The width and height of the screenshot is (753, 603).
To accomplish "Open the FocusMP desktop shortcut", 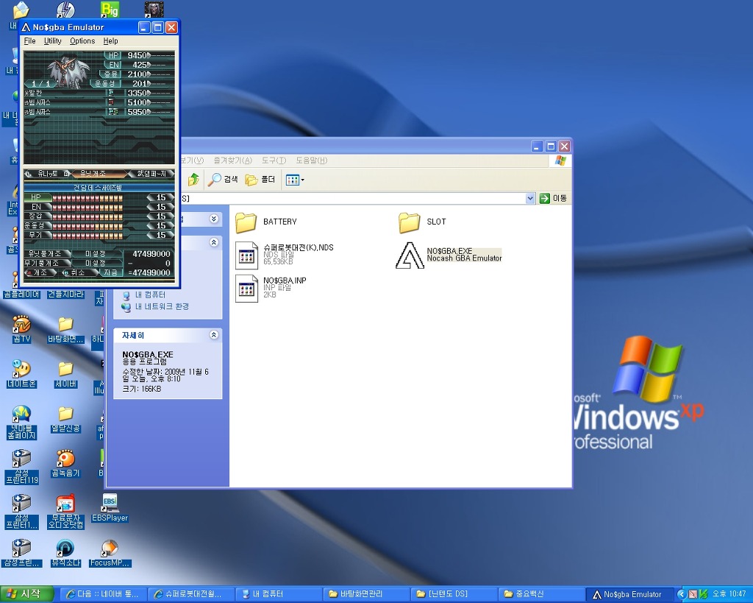I will pyautogui.click(x=110, y=553).
